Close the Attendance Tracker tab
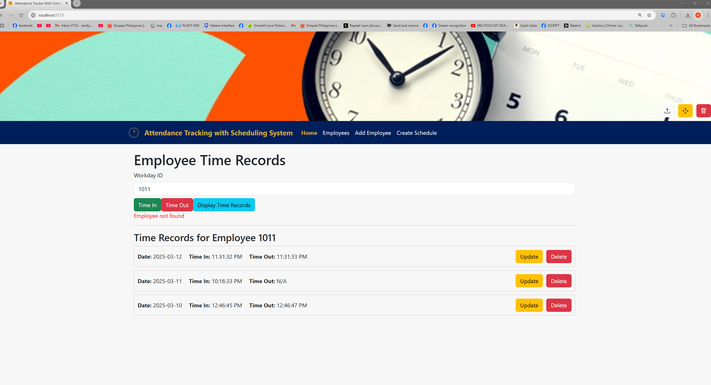711x385 pixels. [67, 3]
